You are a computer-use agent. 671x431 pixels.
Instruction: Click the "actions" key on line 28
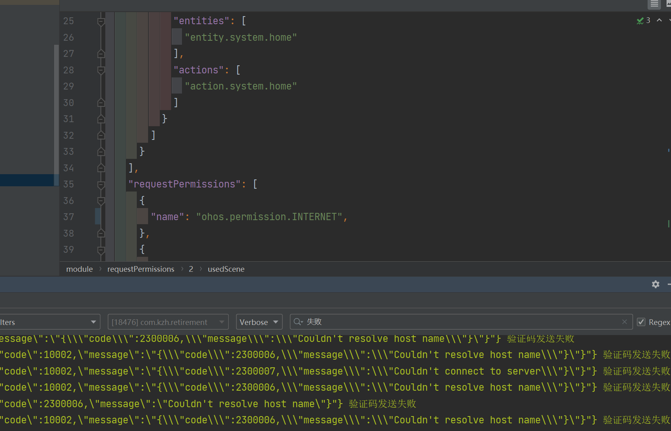pos(199,70)
